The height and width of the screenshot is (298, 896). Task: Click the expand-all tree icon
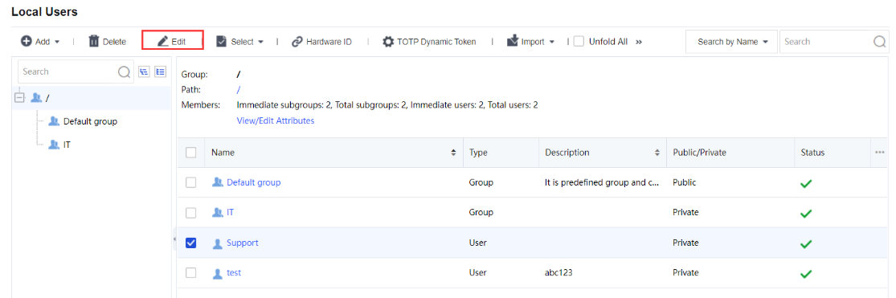pyautogui.click(x=161, y=71)
